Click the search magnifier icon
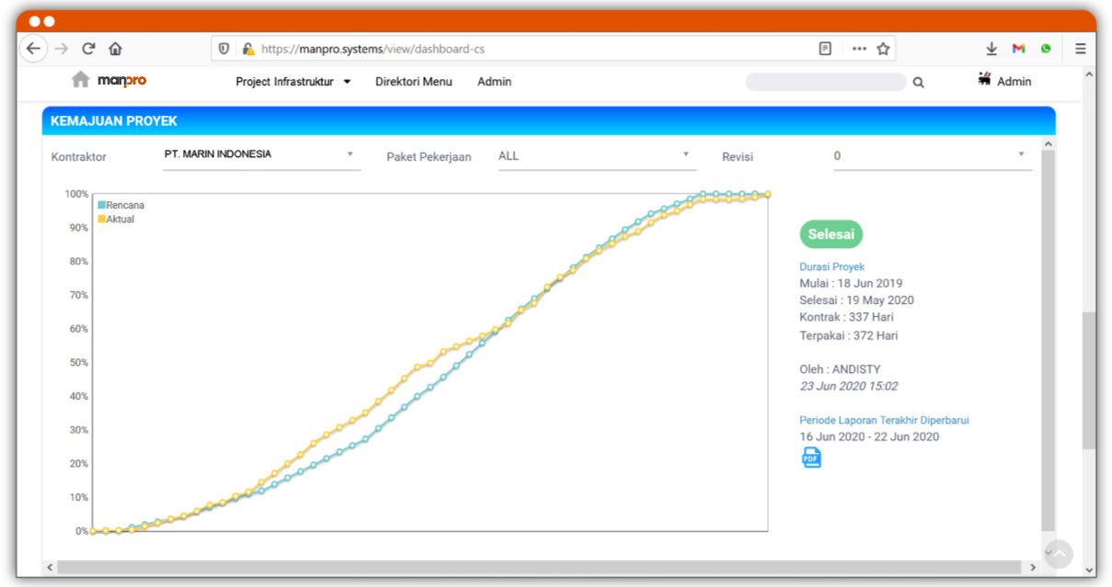The image size is (1112, 587). pyautogui.click(x=918, y=83)
